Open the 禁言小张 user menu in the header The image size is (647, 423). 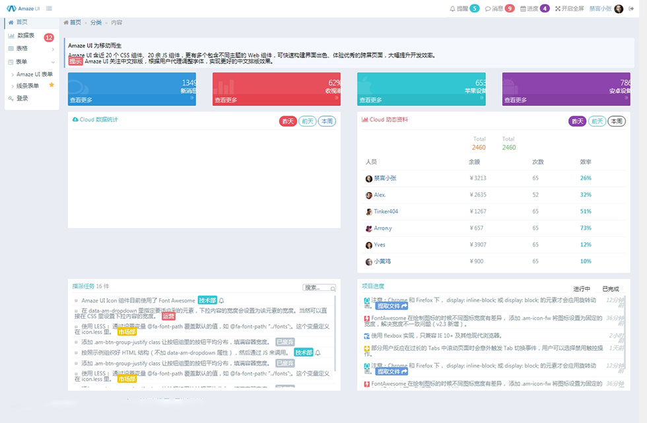606,9
